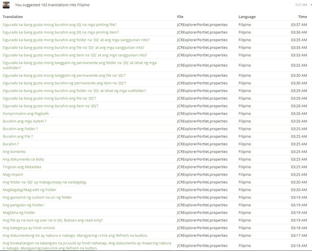This screenshot has width=312, height=251.
Task: Click 'Filipino' in the 03:37 AM row
Action: click(245, 25)
